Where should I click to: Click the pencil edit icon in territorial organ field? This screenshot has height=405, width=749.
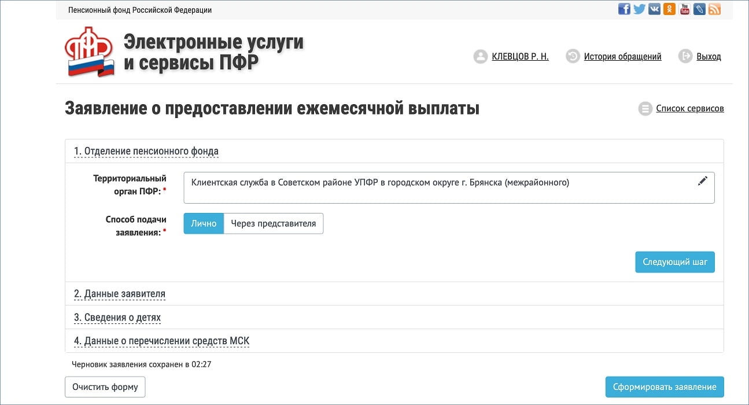(x=702, y=181)
